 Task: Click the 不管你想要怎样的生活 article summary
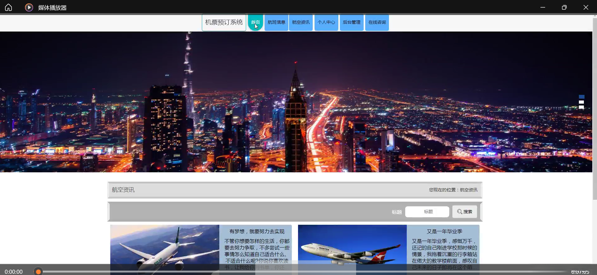257,254
